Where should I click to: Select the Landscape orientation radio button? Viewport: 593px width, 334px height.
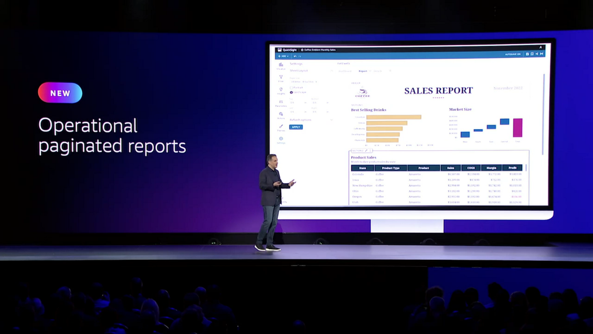point(291,92)
